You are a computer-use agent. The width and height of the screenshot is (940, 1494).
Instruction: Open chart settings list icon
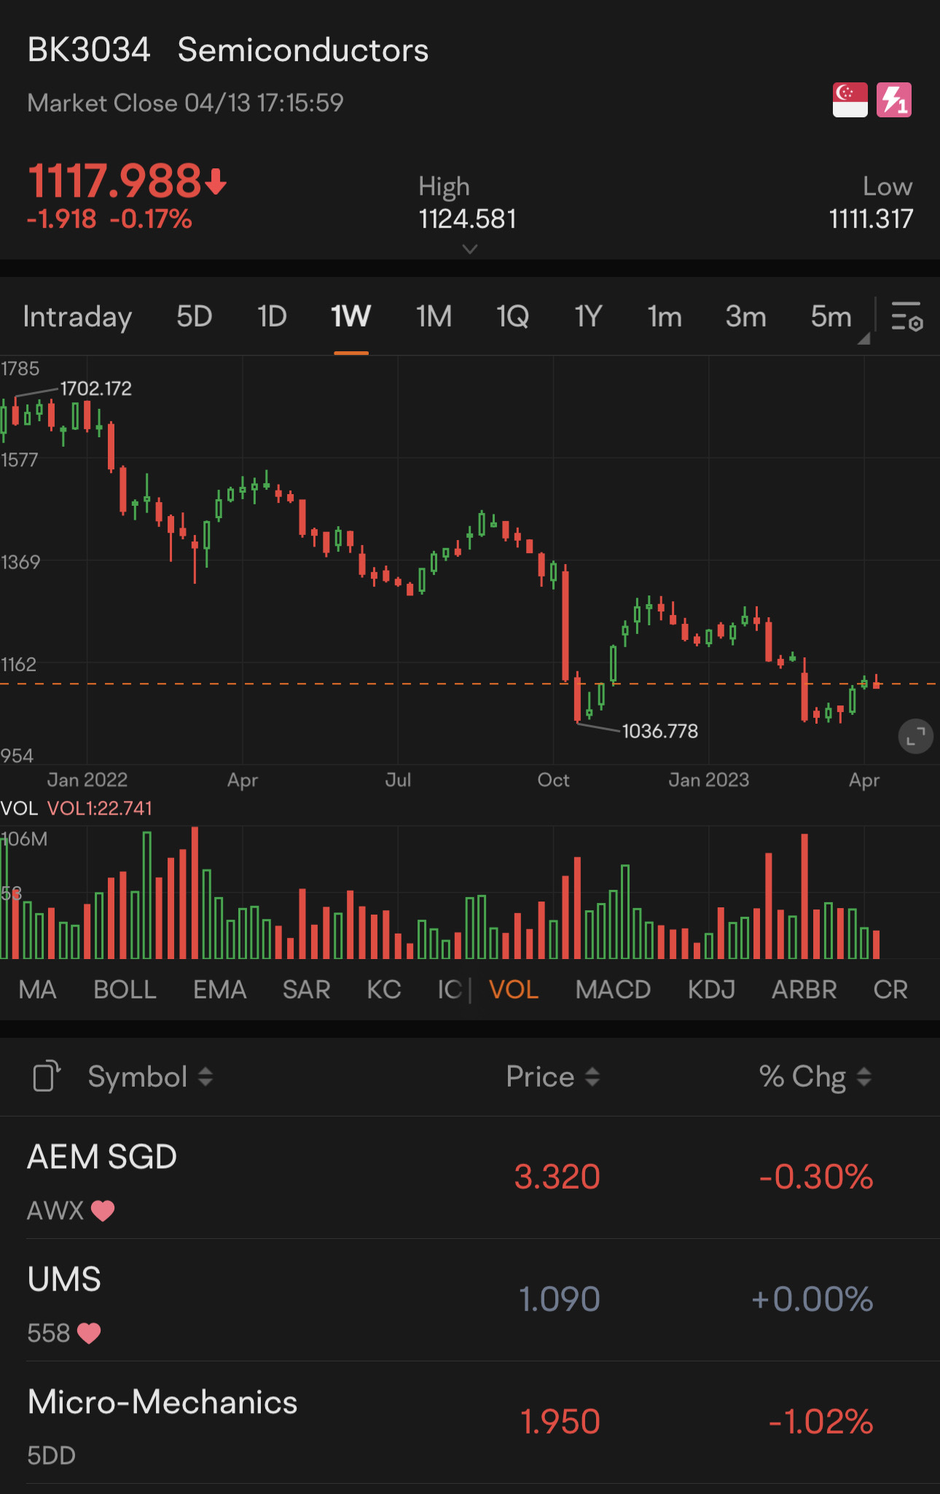907,316
